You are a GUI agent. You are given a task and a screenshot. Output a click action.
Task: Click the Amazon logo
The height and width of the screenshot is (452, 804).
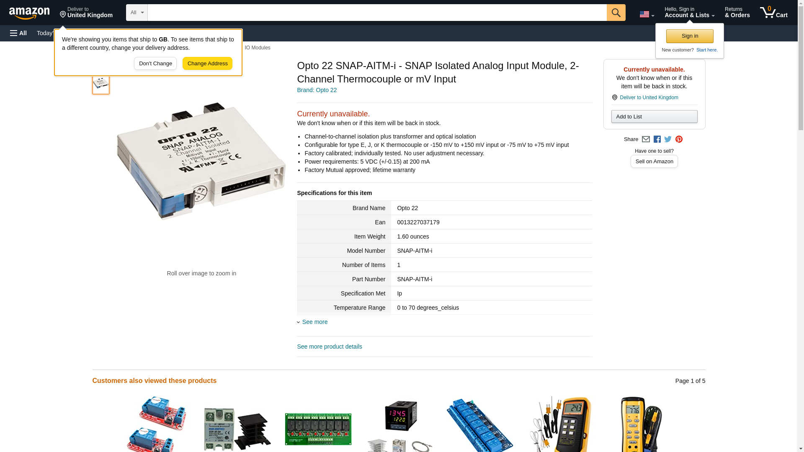[29, 13]
